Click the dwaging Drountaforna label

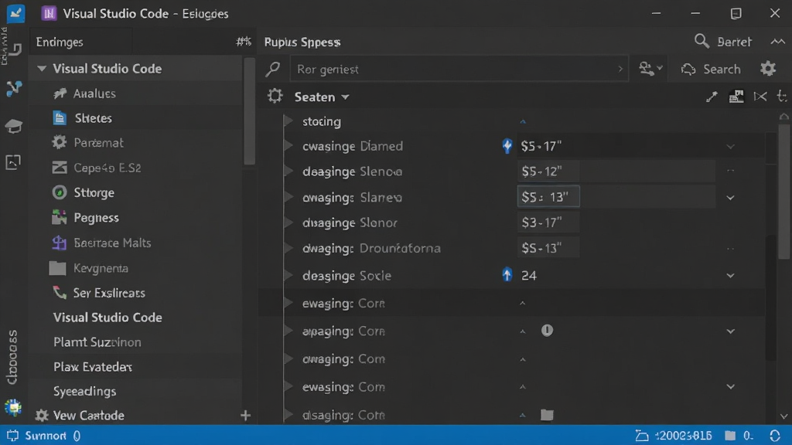click(371, 248)
